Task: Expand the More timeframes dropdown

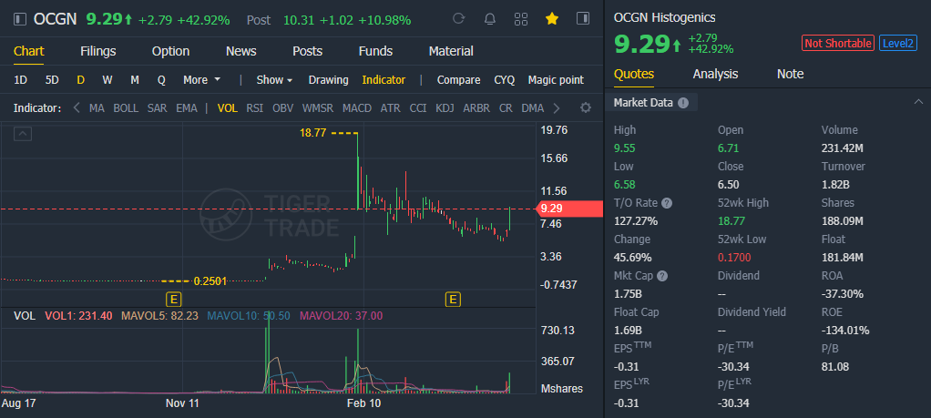Action: (202, 79)
